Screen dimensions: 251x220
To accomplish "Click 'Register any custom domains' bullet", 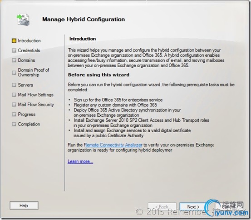I will pyautogui.click(x=115, y=105).
